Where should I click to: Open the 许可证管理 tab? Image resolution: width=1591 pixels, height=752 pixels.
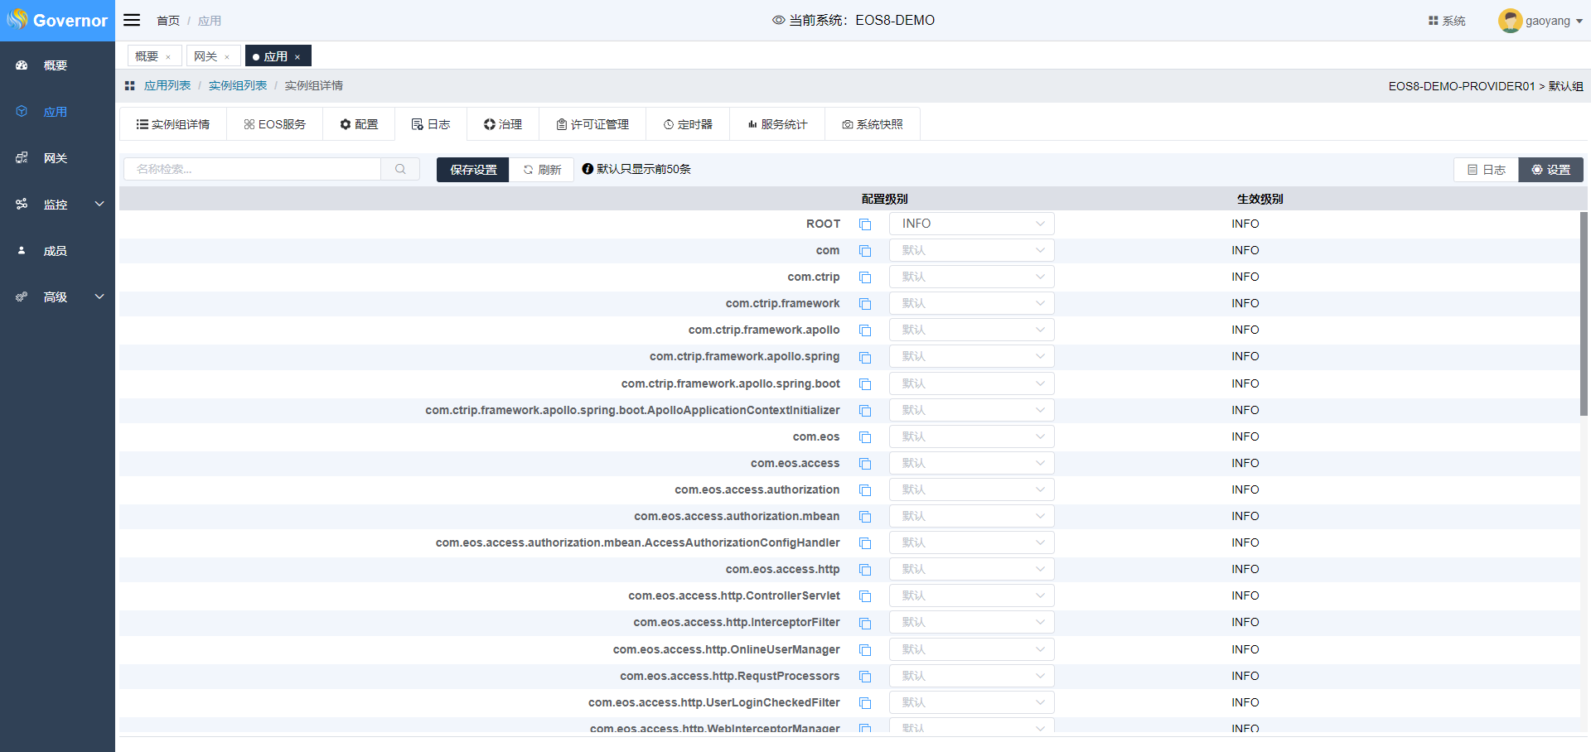pos(592,124)
